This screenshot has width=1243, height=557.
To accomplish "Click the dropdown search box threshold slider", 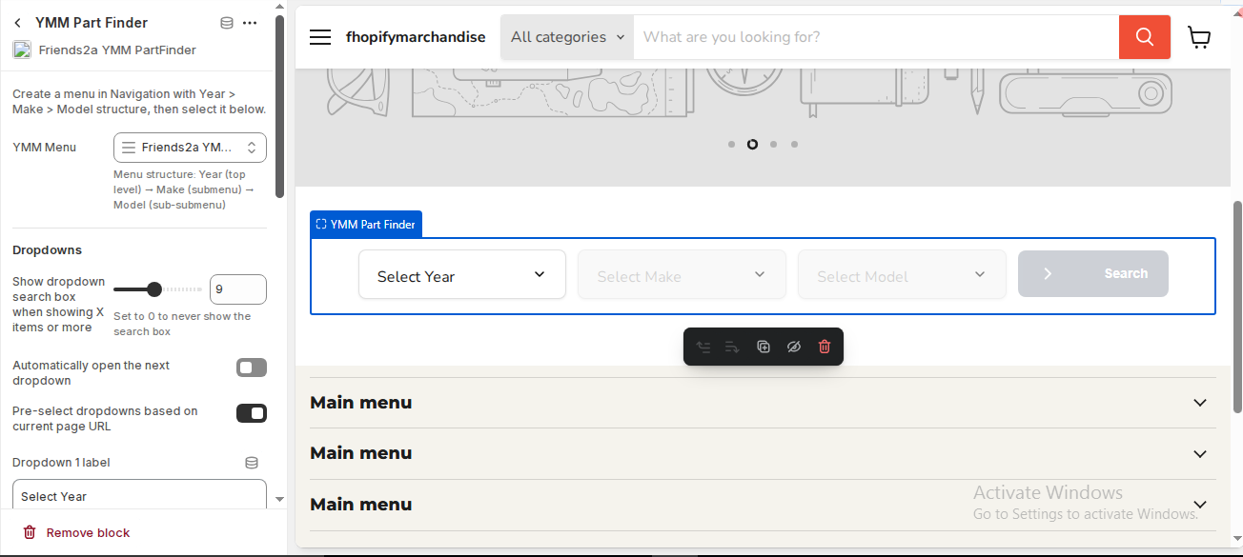I will tap(154, 289).
